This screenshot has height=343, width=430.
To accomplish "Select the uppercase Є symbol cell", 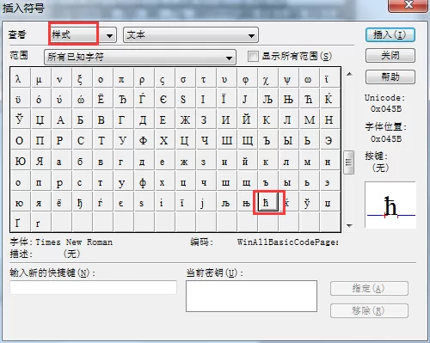I will click(x=164, y=99).
